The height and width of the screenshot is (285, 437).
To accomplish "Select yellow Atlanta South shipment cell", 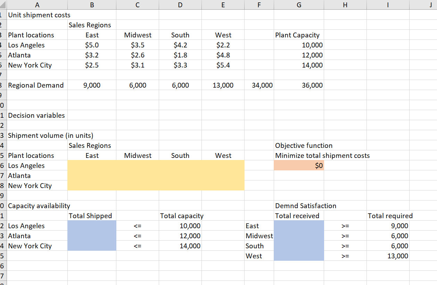I will [x=180, y=176].
